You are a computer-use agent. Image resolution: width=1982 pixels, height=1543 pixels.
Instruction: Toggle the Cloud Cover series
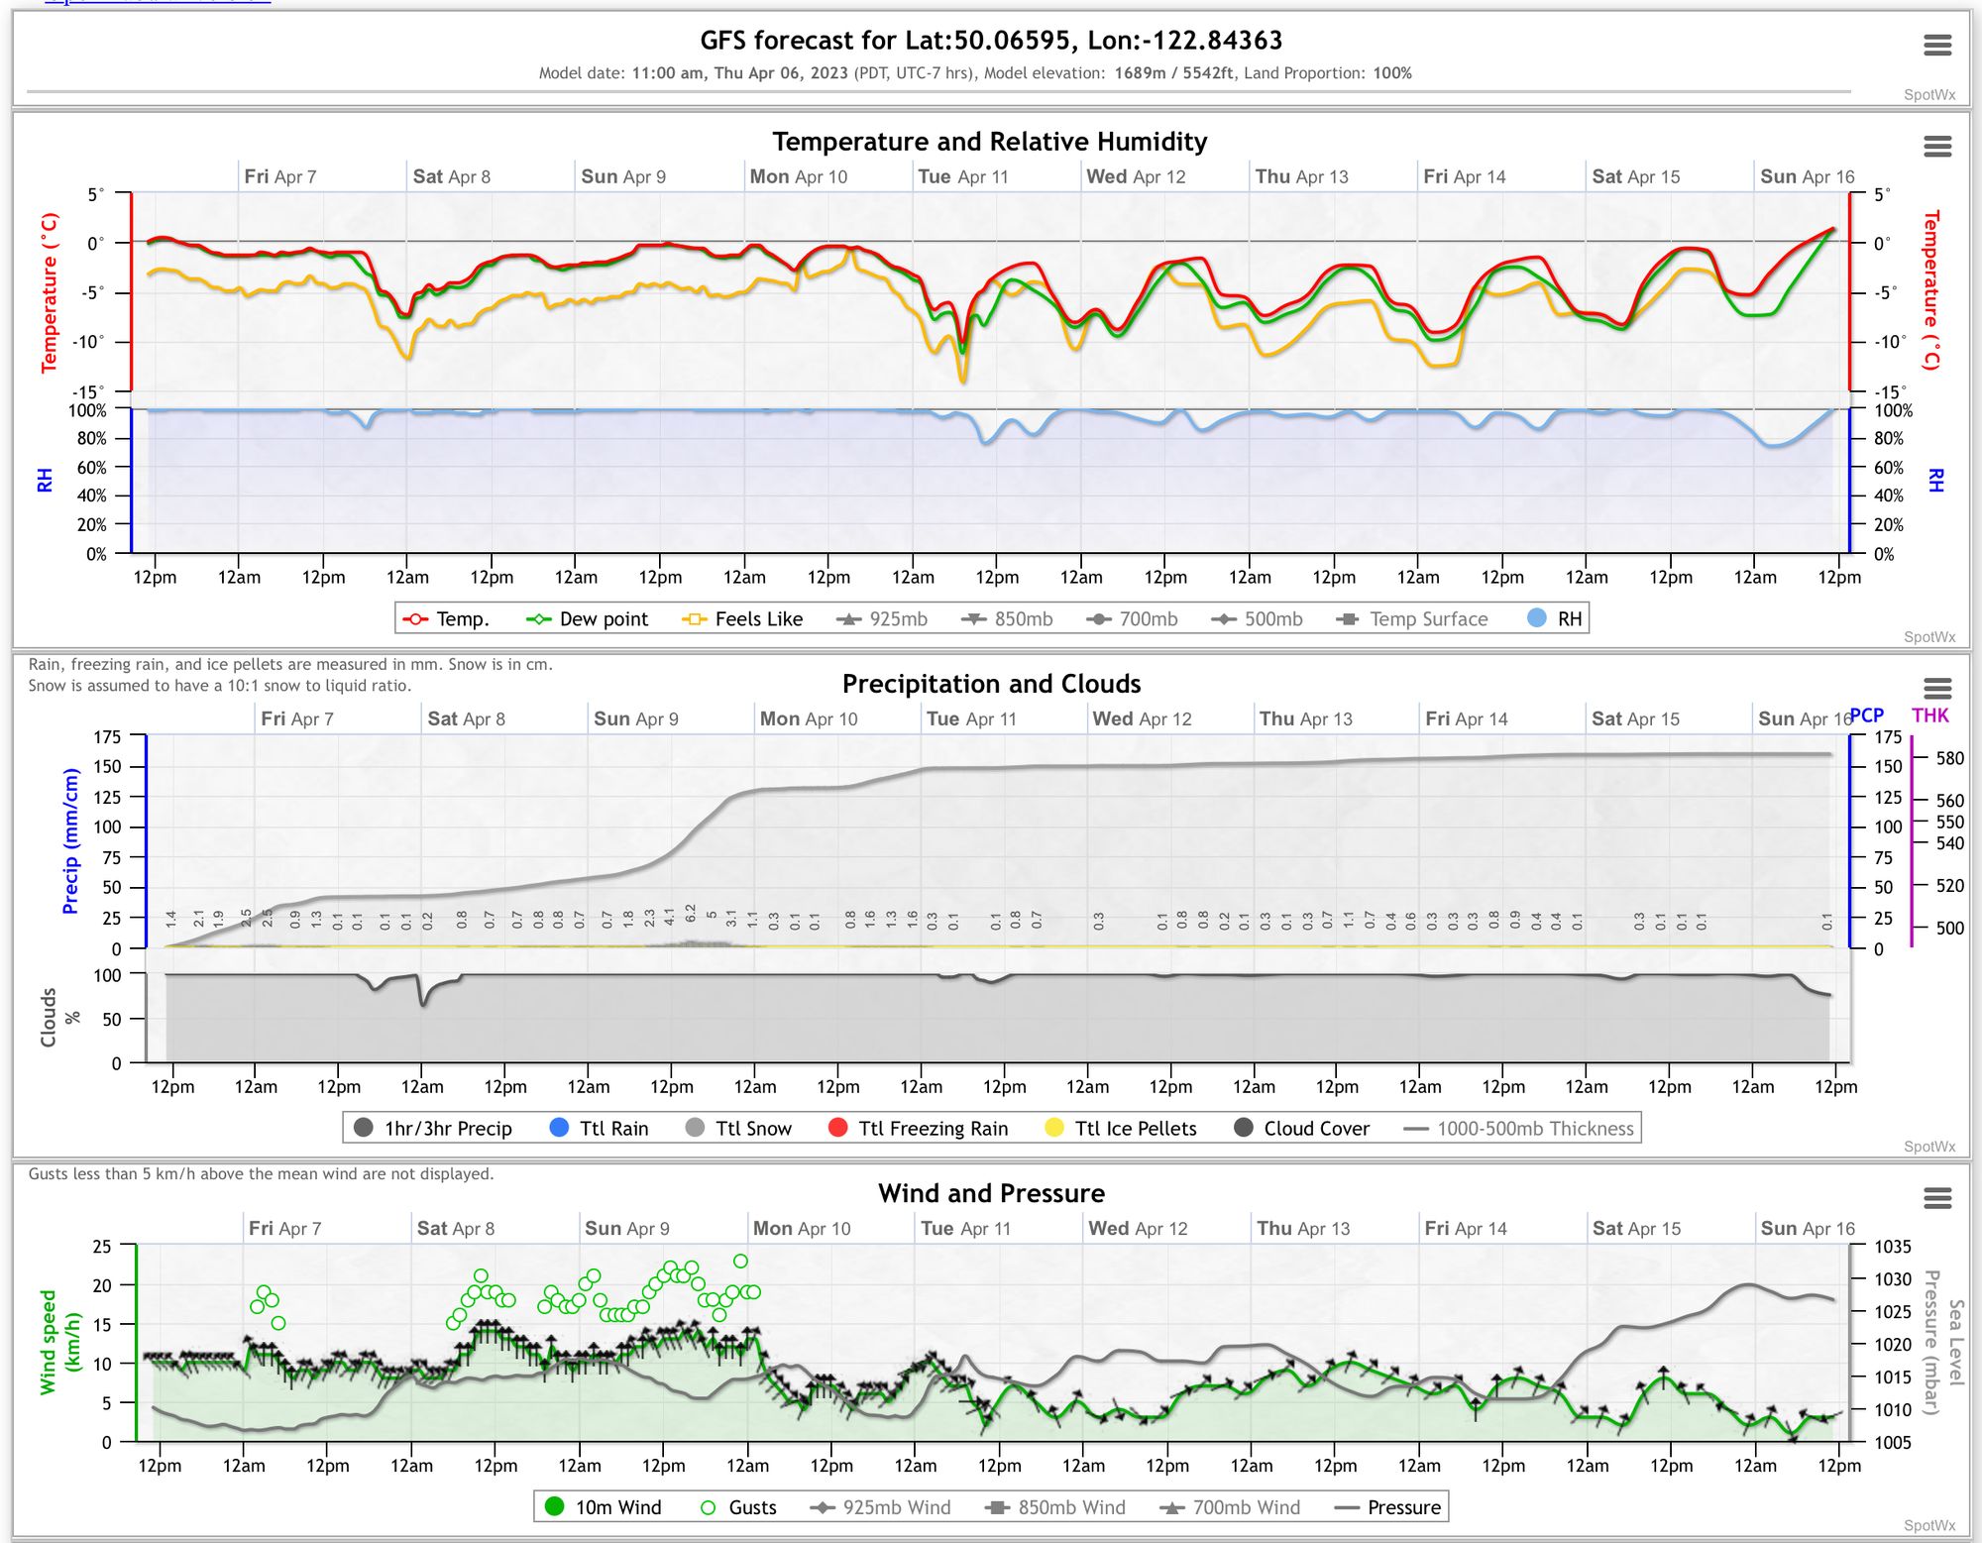[x=1315, y=1129]
